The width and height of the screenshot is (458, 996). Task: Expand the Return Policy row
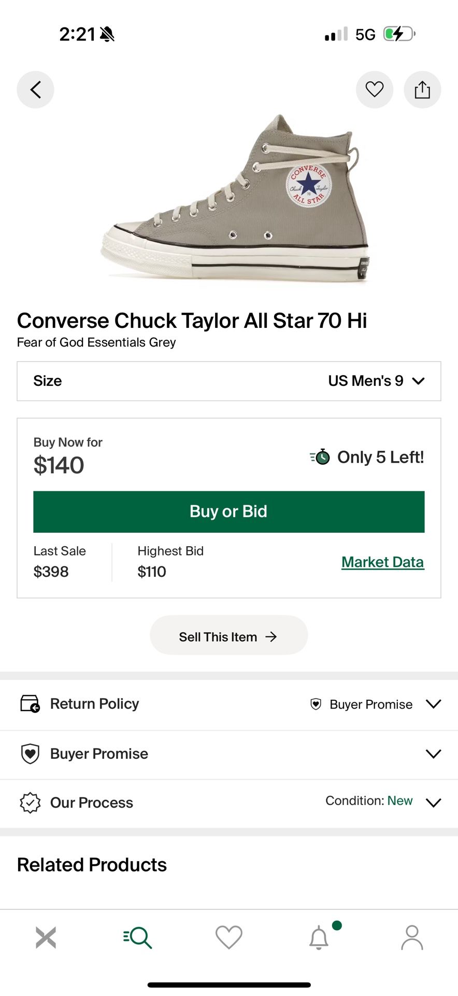(433, 703)
